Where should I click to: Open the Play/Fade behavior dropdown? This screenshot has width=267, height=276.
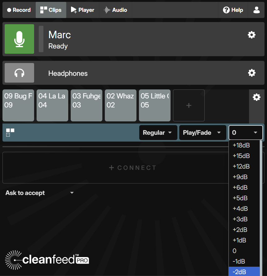[x=202, y=133]
